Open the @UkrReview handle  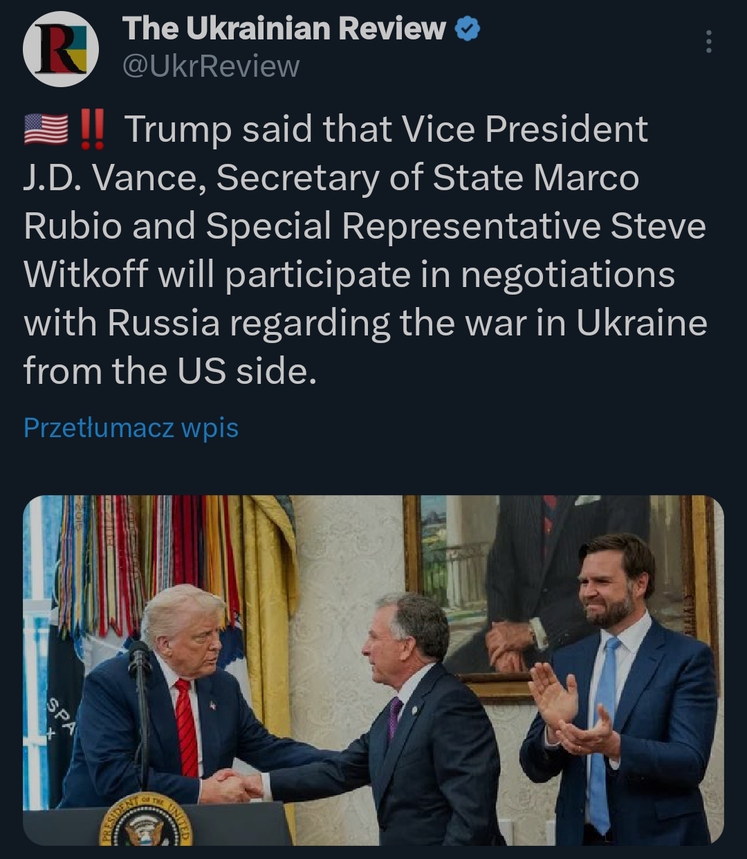211,66
